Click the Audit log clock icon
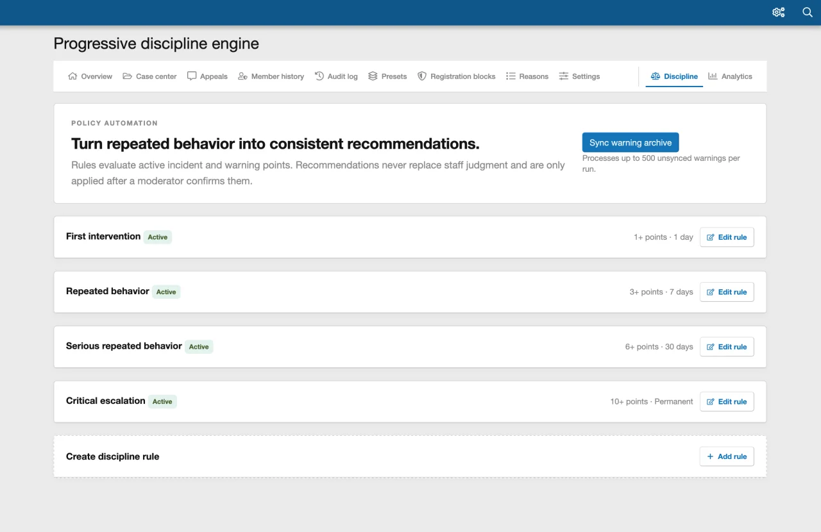Screen dimensions: 821x532 click(319, 76)
